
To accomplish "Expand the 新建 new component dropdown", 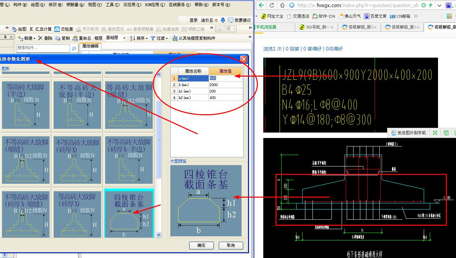I will tap(34, 38).
